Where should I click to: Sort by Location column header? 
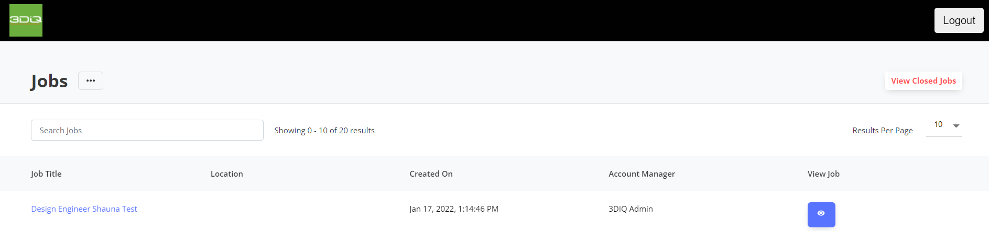pyautogui.click(x=227, y=174)
